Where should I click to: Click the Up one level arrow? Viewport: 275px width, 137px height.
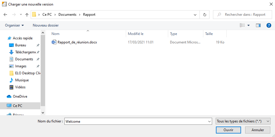(27, 15)
